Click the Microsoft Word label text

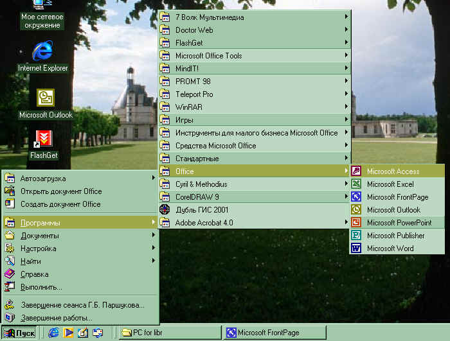tap(390, 249)
